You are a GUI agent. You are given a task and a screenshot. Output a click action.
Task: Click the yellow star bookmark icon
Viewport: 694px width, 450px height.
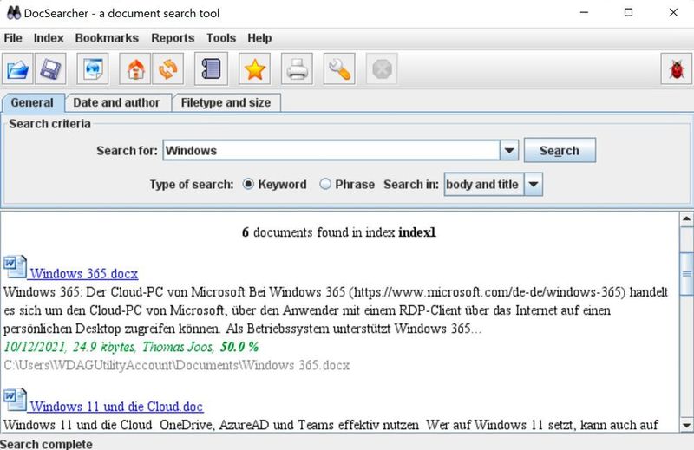(x=254, y=69)
